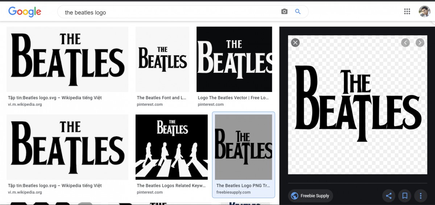Visit the Freebie Supply source
435x205 pixels.
click(311, 196)
